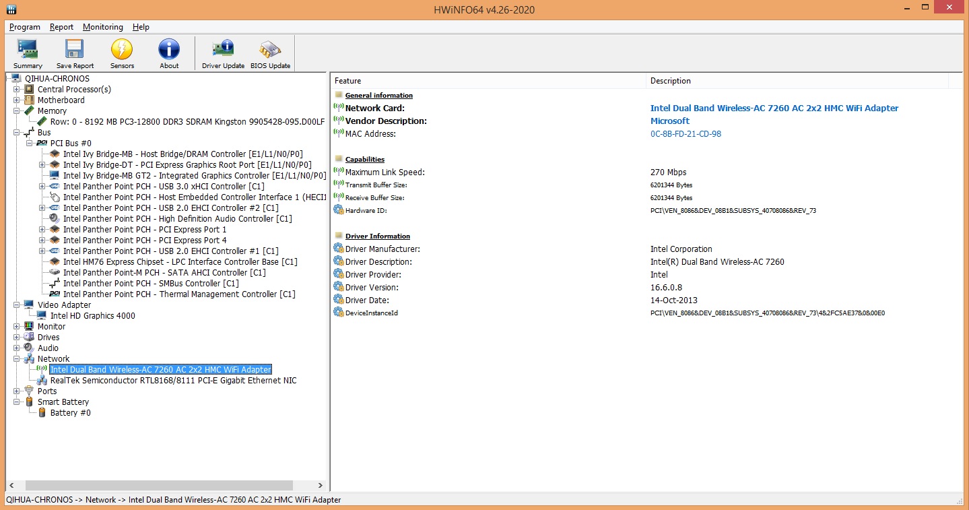Screen dimensions: 969x510
Task: Click the RealTek Ethernet NIC icon
Action: click(x=42, y=380)
